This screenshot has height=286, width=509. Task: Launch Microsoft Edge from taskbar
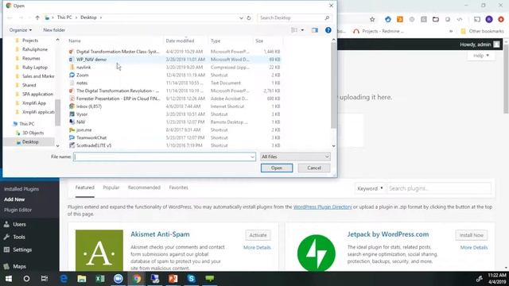[x=64, y=279]
